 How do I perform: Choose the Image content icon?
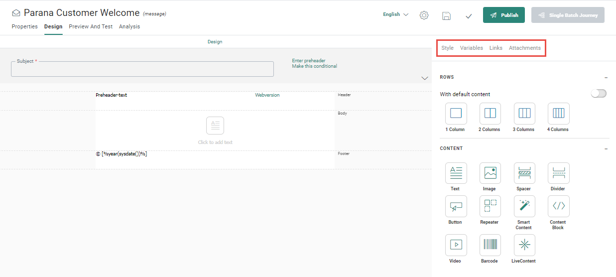pos(490,173)
